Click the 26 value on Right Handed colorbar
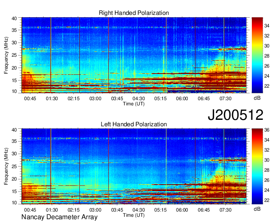 [267, 66]
